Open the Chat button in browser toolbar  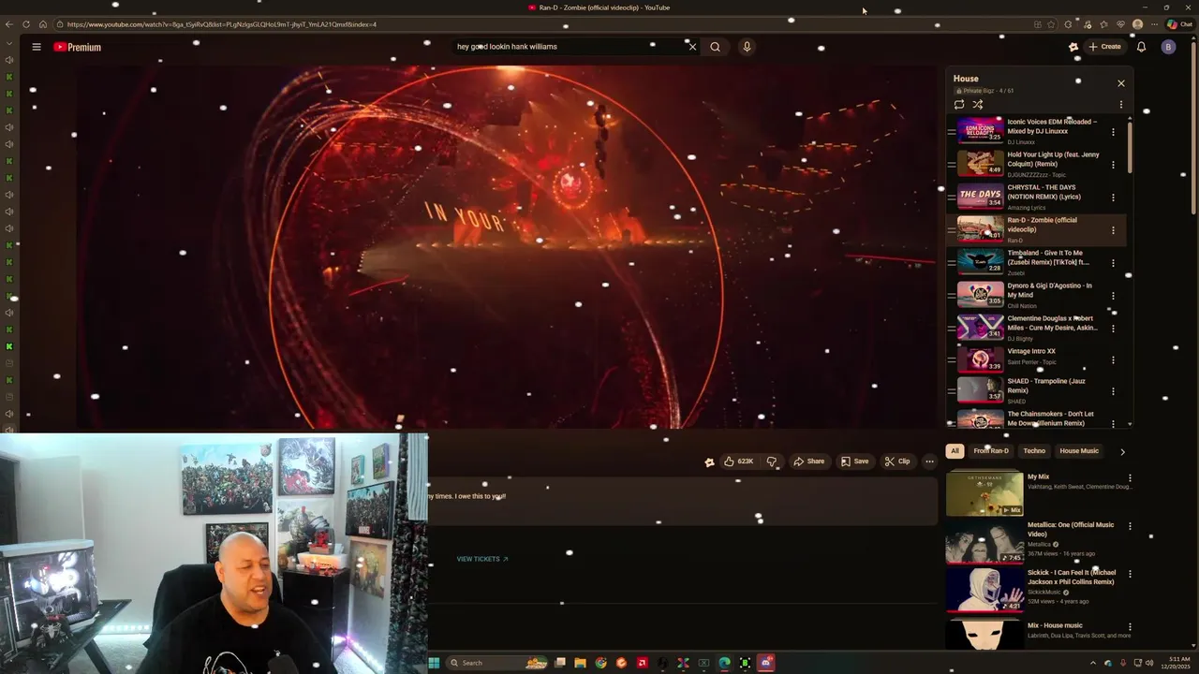coord(1178,24)
